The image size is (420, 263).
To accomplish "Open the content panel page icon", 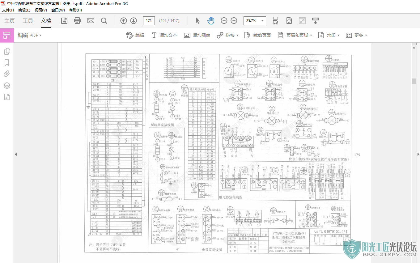I will 7,97.
